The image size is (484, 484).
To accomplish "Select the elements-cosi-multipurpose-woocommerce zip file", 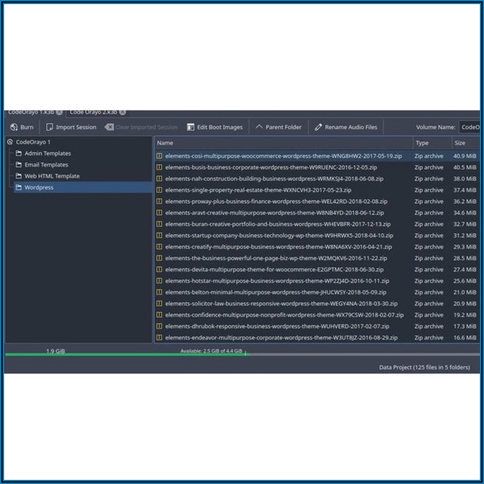I will tap(283, 156).
